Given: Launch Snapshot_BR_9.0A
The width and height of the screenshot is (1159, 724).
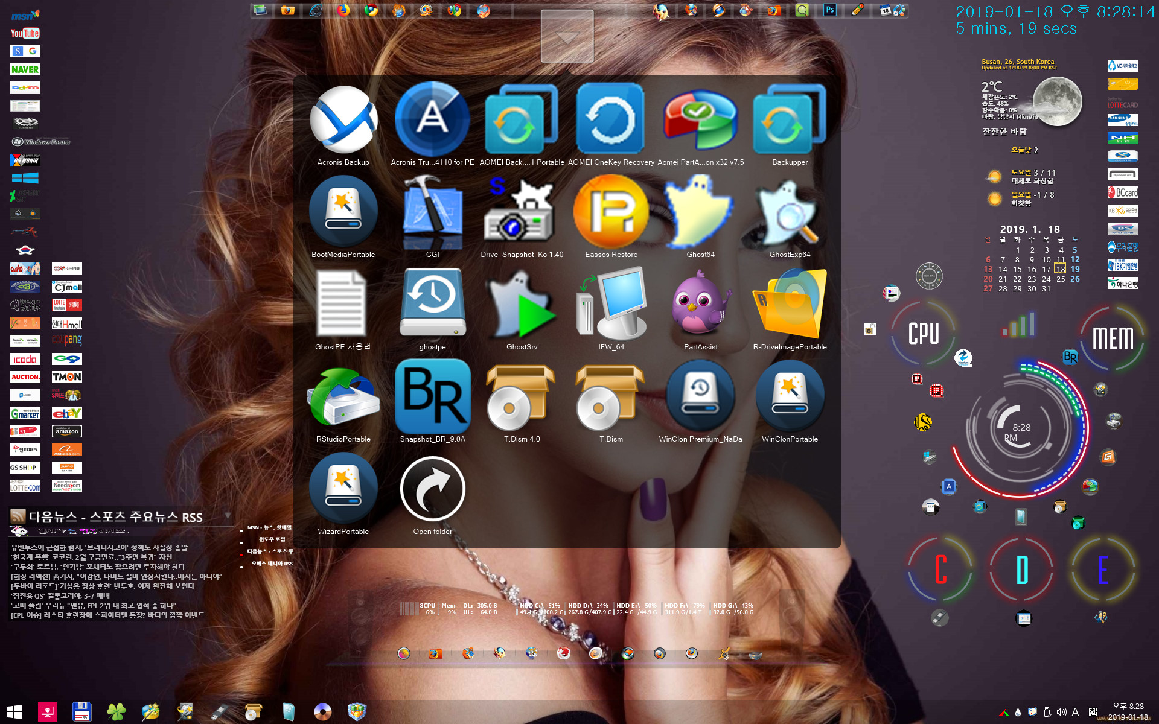Looking at the screenshot, I should pos(432,396).
